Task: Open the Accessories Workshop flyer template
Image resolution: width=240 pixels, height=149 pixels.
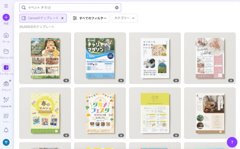Action: 210,58
